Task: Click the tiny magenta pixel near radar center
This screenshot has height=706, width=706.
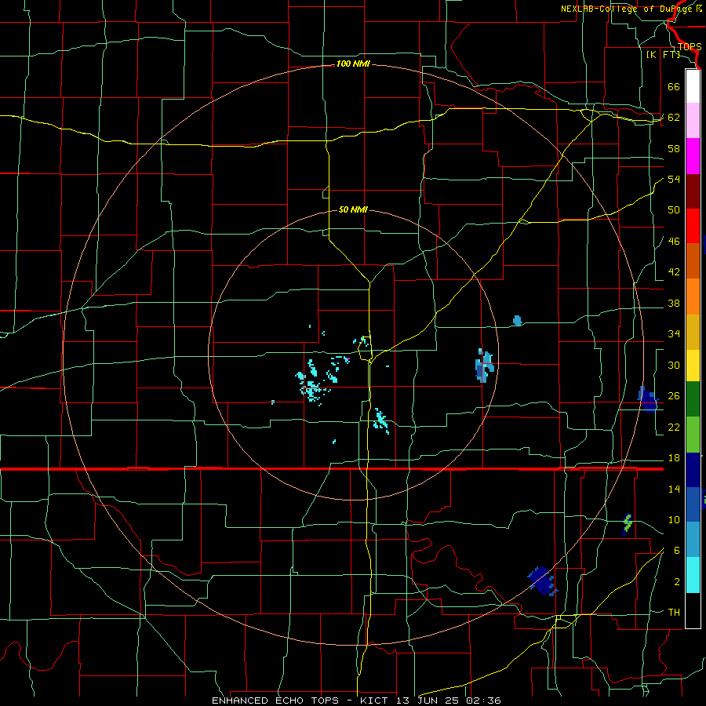Action: click(348, 358)
